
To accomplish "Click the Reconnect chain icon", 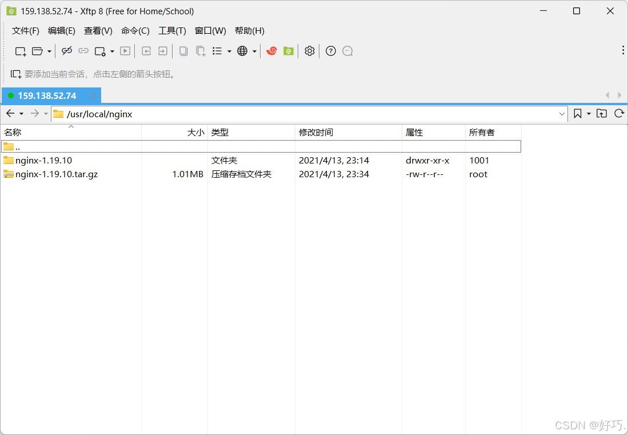I will [83, 51].
